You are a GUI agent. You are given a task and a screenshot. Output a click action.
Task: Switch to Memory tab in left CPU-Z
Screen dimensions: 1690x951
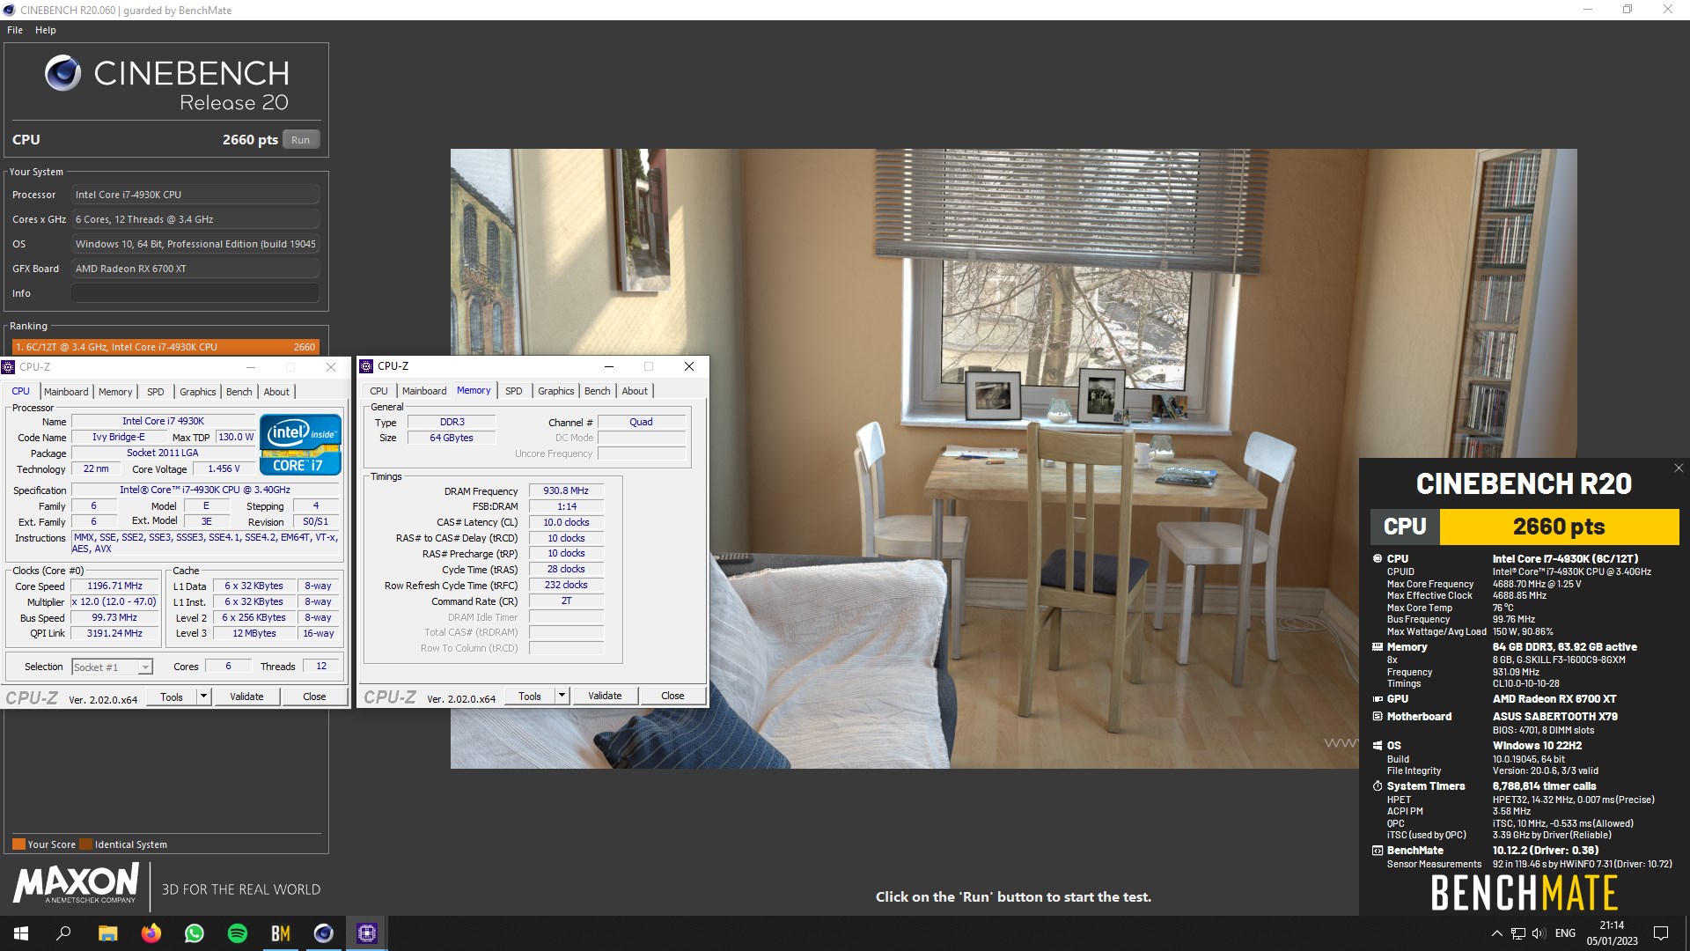[x=115, y=392]
